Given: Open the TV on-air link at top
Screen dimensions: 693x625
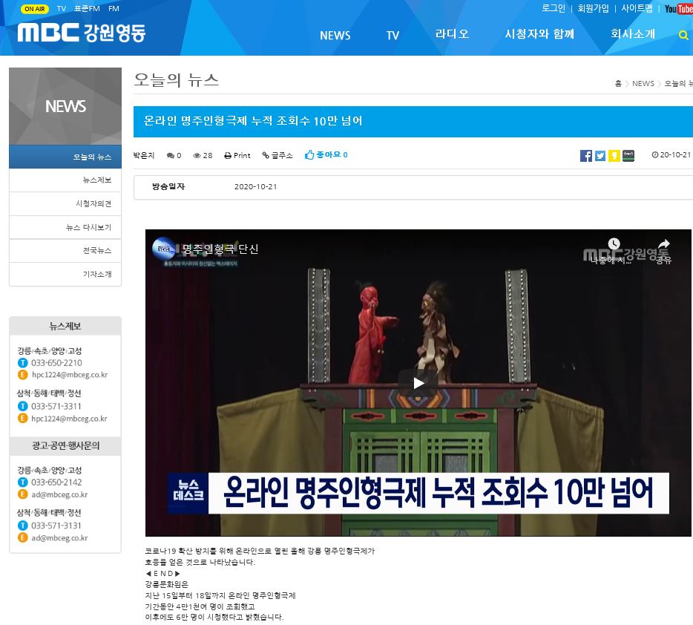Looking at the screenshot, I should pyautogui.click(x=62, y=8).
